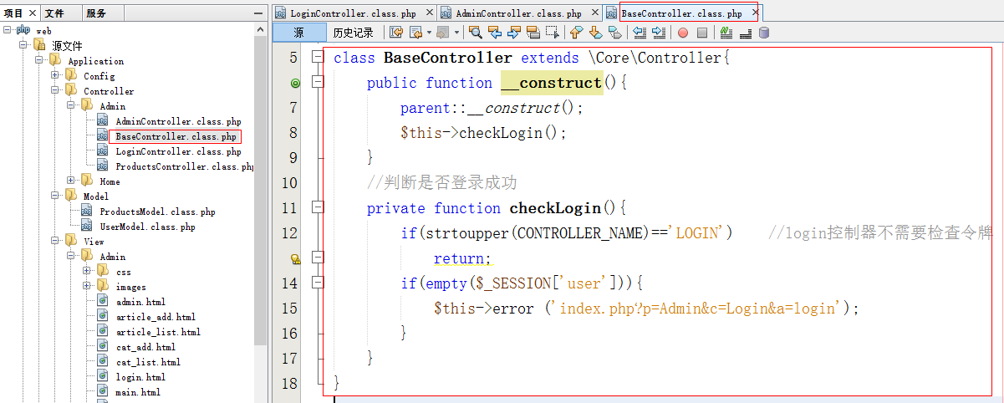Open the 服务 panel tab

point(96,13)
